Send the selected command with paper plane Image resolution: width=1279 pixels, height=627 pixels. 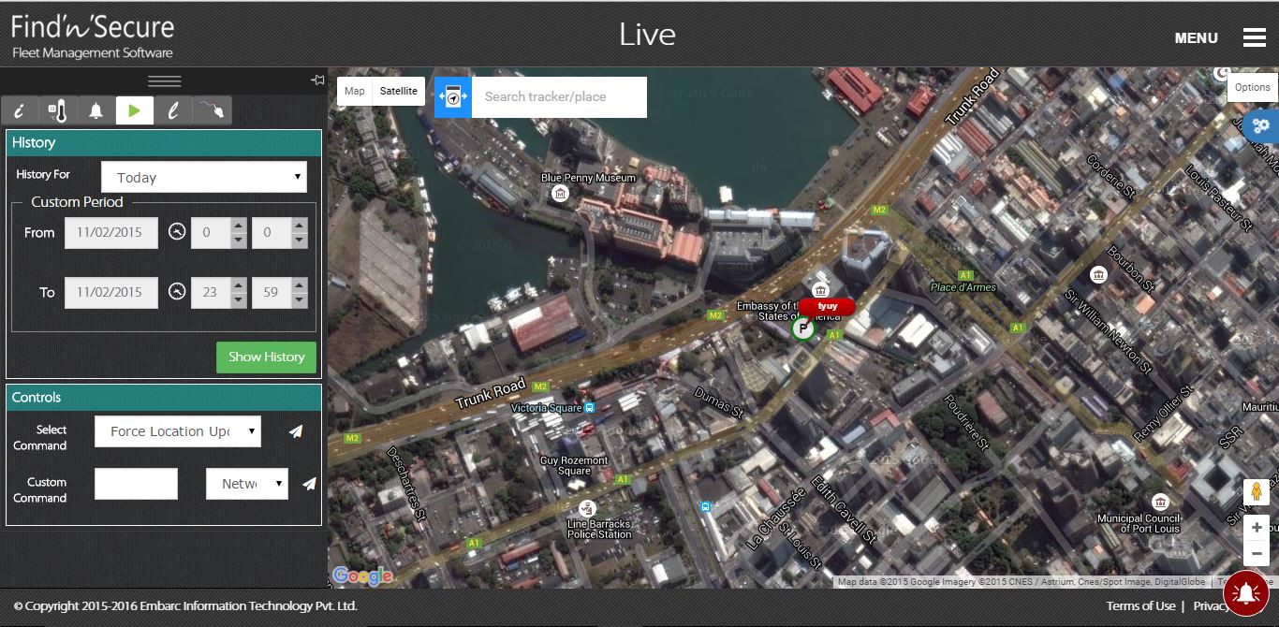click(x=296, y=431)
